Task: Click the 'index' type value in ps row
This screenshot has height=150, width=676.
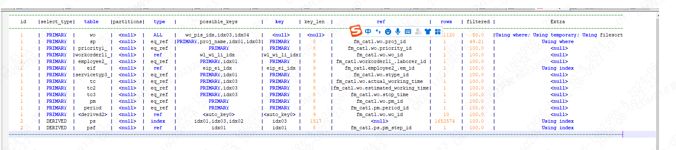Action: click(158, 121)
